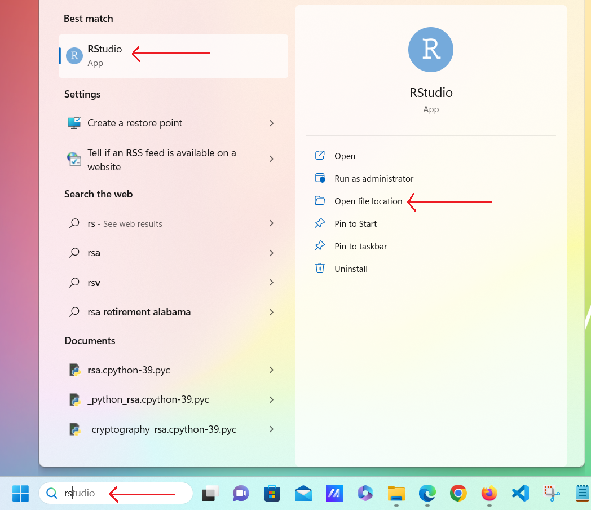Expand chevron for 'rsa retirement alabama'
The image size is (591, 510).
click(x=271, y=312)
